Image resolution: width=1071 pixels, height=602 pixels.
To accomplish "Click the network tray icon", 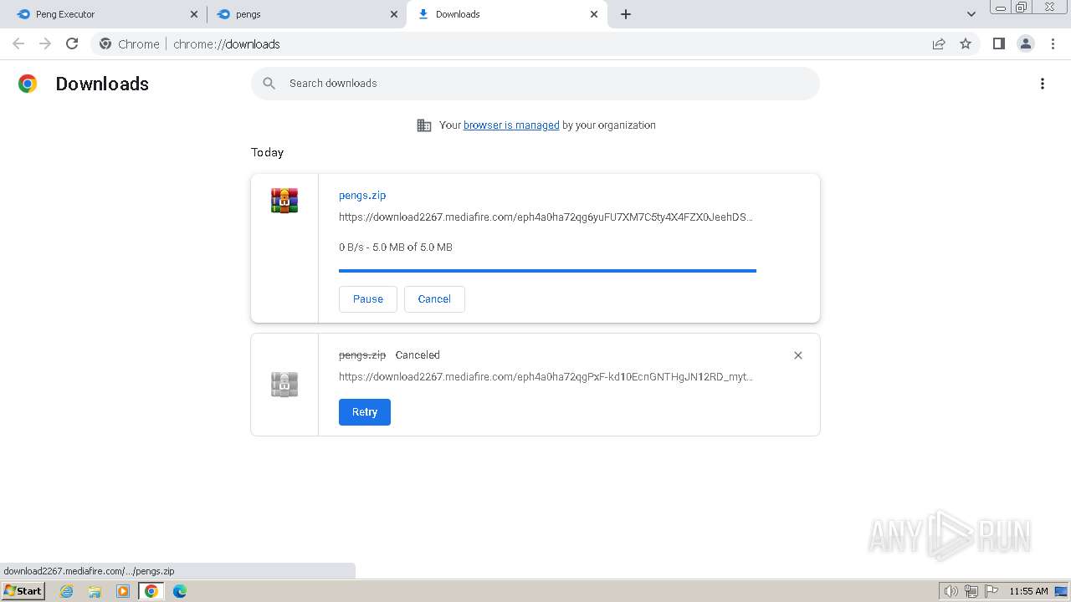I will point(971,591).
